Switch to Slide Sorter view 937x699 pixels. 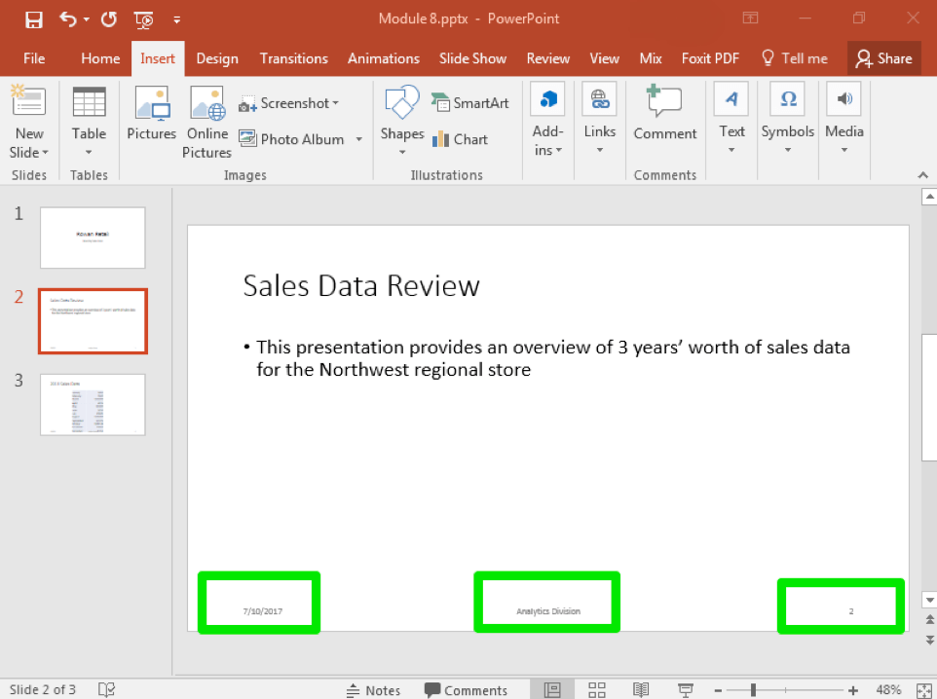point(597,689)
